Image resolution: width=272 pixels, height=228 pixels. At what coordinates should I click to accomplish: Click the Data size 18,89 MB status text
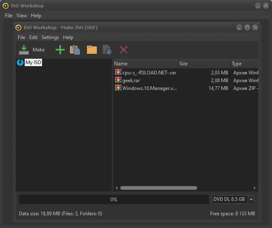click(x=61, y=214)
